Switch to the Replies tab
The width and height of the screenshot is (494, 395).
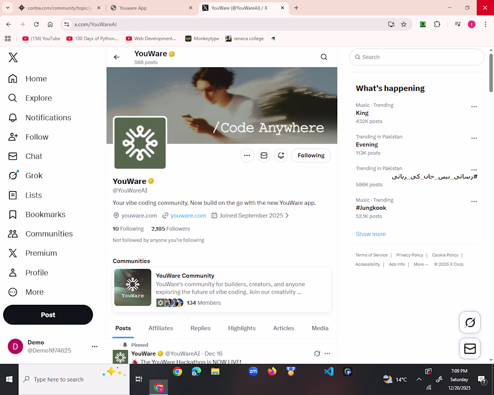point(200,328)
